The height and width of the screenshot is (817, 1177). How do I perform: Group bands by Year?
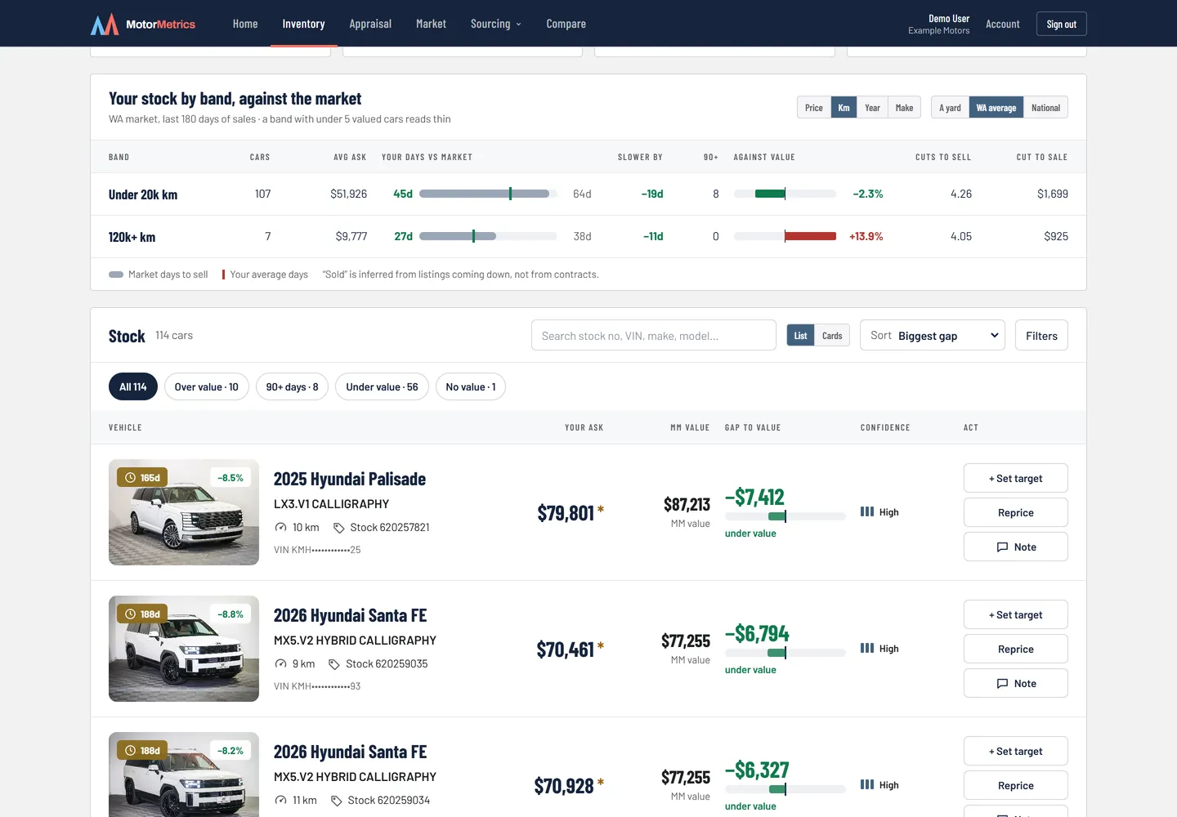[x=872, y=108]
